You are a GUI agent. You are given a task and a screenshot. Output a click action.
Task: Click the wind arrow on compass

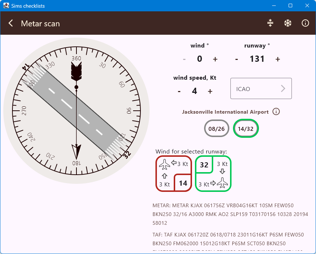tap(76, 111)
